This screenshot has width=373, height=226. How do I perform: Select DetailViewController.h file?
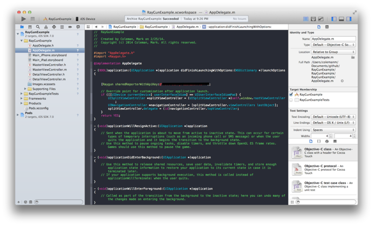(x=49, y=74)
